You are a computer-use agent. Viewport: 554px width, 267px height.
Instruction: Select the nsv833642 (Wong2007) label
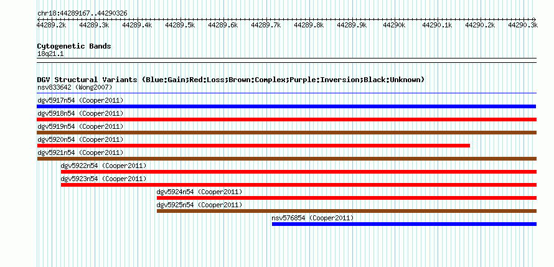coord(75,87)
